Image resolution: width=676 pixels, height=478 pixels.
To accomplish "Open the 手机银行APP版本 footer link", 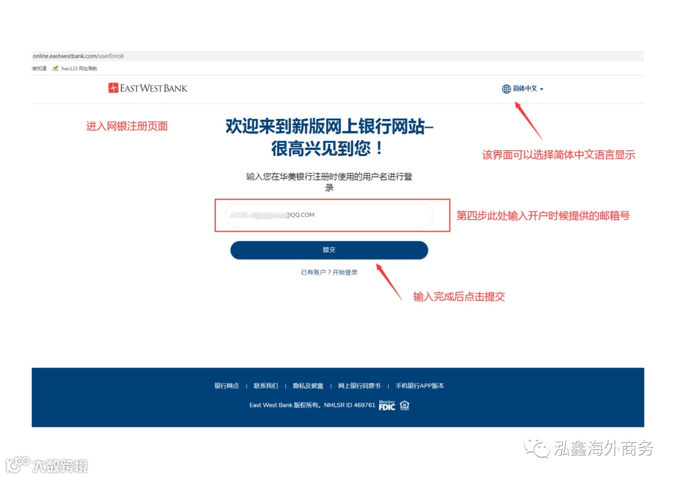I will click(x=419, y=386).
